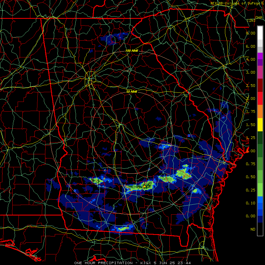Viewport: 265px width, 265px height.
Task: Click the 0.50 scale label
Action: click(x=251, y=177)
